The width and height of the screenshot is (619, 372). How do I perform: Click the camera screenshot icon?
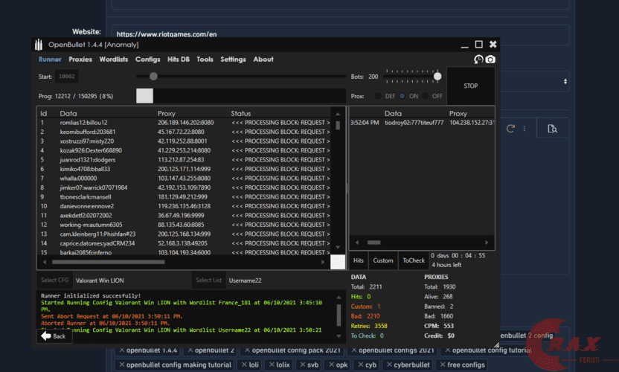[490, 60]
